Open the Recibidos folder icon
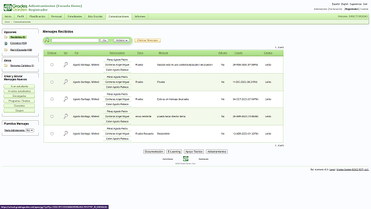 (6, 37)
